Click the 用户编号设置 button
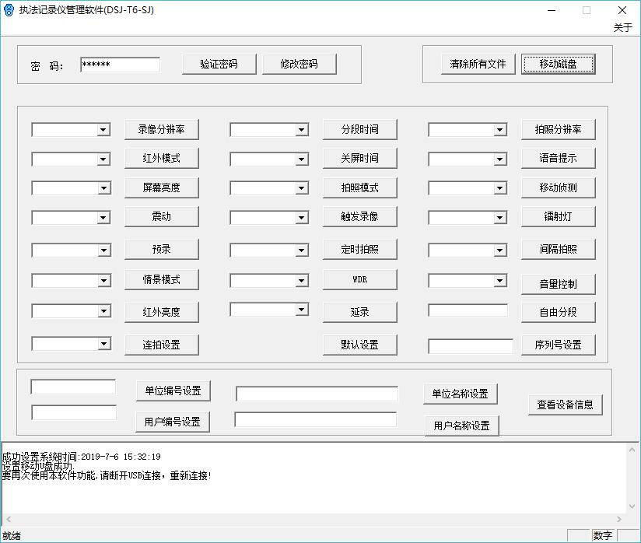Viewport: 641px width, 543px height. coord(172,422)
